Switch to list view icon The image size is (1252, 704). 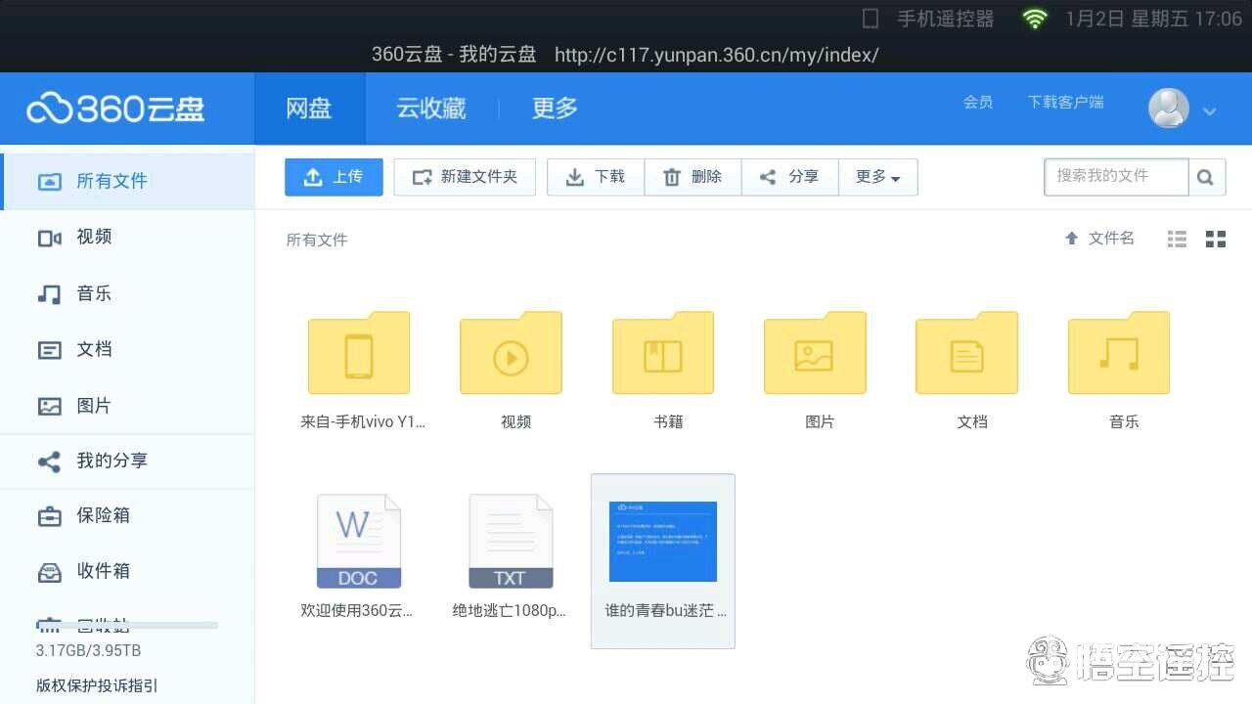point(1177,239)
